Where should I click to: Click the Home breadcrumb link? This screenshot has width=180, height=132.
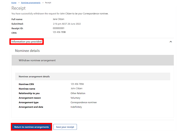pyautogui.click(x=14, y=2)
